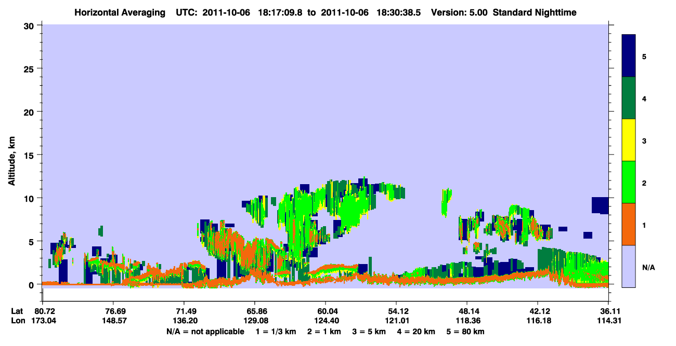
Task: Click the start time '18:17:09.8' in title
Action: 281,12
